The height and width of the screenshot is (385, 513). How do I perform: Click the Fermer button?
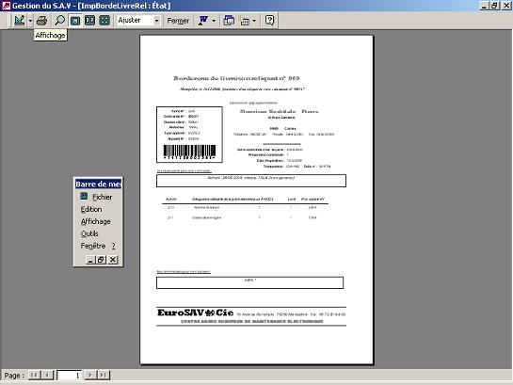click(x=178, y=21)
